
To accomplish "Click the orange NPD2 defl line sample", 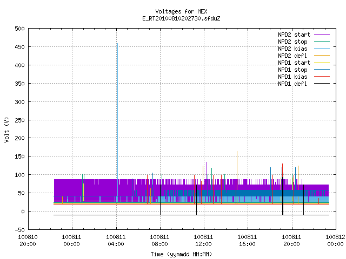I will (322, 55).
